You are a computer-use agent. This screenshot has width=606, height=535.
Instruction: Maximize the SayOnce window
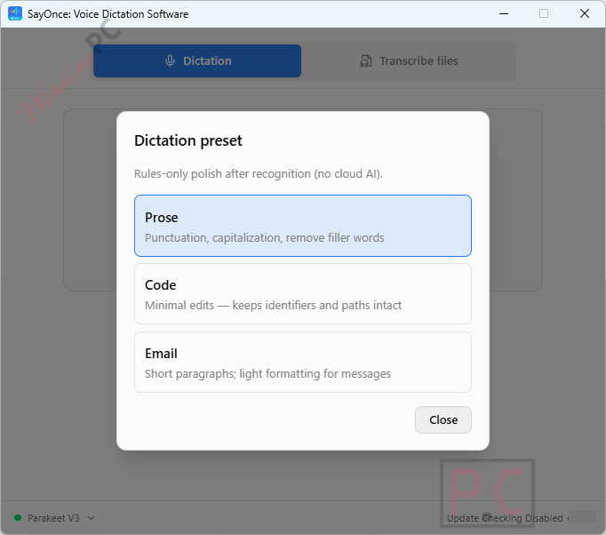pos(544,14)
